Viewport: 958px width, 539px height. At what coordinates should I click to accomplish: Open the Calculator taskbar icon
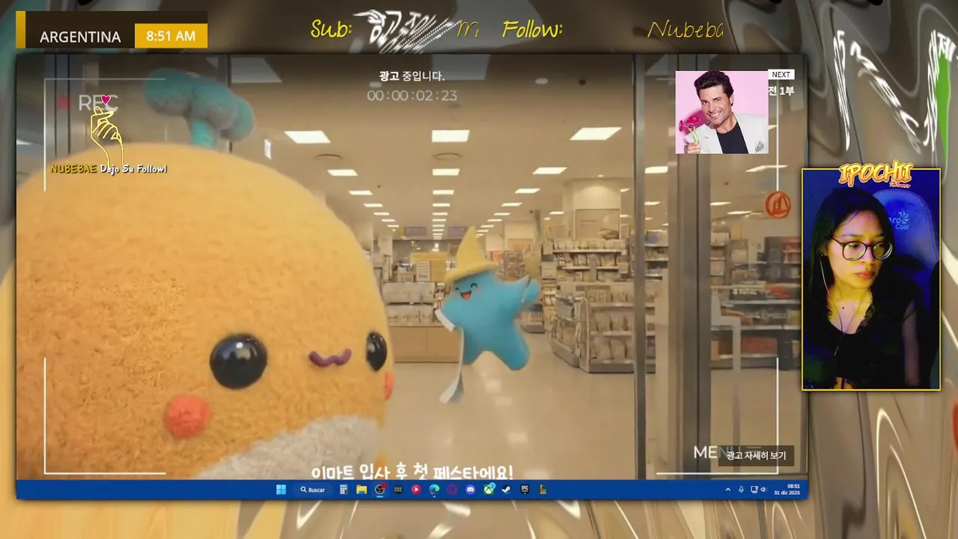(x=344, y=490)
